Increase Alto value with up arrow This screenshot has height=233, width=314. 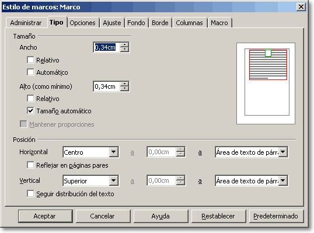(124, 84)
